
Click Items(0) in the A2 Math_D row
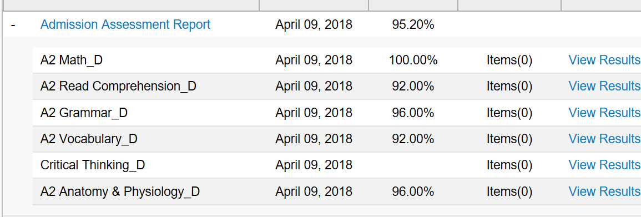509,60
